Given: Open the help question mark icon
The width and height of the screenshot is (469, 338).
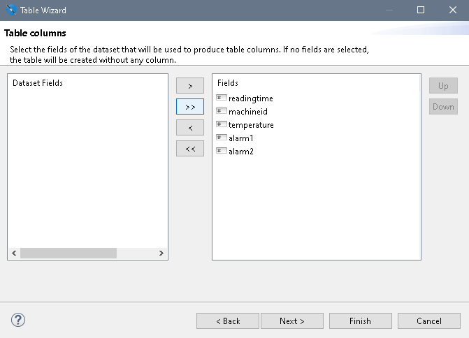Looking at the screenshot, I should tap(19, 321).
